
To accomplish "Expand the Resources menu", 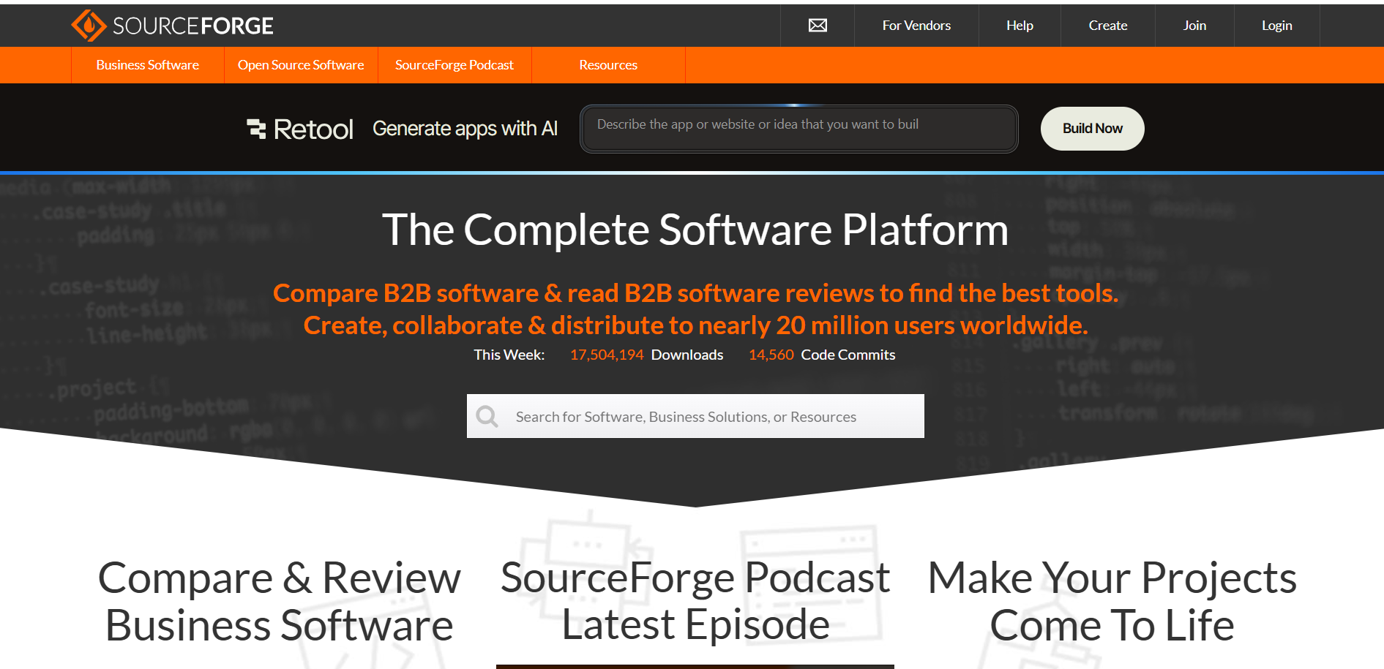I will 608,65.
